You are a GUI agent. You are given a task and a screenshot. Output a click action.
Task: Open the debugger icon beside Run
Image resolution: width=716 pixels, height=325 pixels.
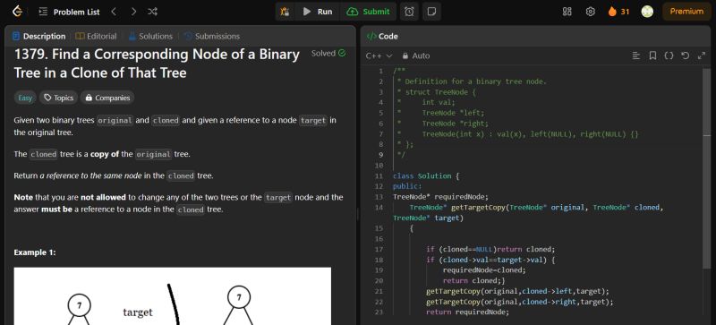[285, 12]
